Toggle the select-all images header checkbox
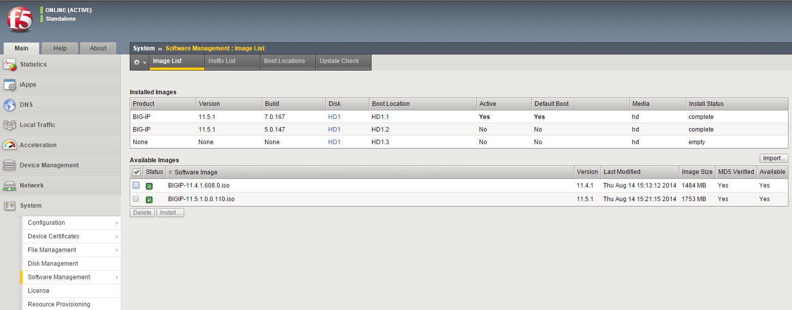 click(x=136, y=172)
